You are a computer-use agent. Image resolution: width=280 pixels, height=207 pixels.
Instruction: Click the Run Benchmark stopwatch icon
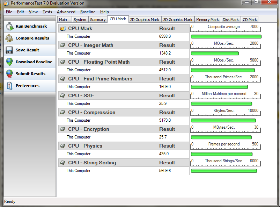pos(9,26)
